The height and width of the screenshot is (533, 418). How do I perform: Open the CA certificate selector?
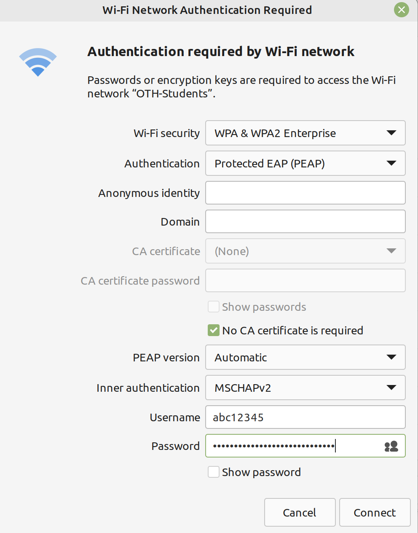click(x=305, y=251)
